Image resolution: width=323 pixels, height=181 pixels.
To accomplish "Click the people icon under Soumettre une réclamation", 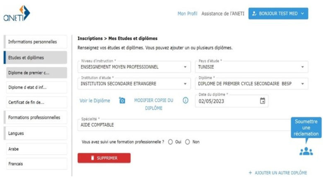I will pos(306,151).
